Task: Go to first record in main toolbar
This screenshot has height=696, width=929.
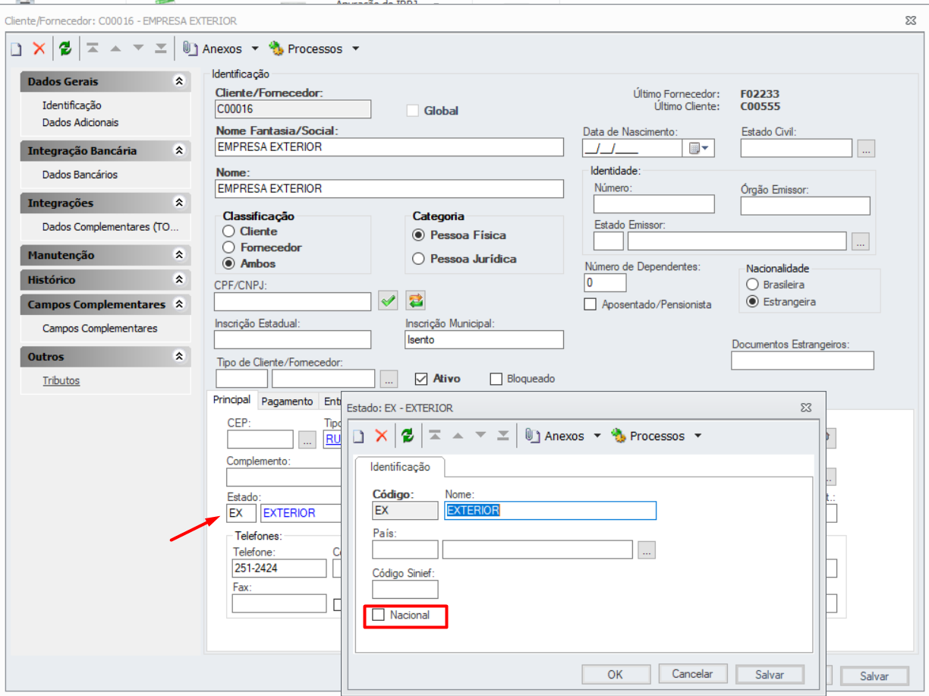Action: click(x=93, y=49)
